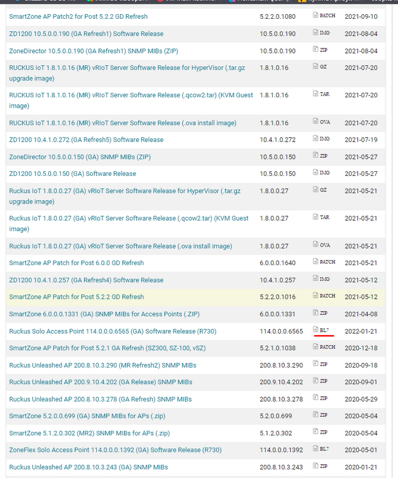Image resolution: width=398 pixels, height=478 pixels.
Task: Select date 2021-09-10 in the Patch2 row
Action: [x=361, y=17]
